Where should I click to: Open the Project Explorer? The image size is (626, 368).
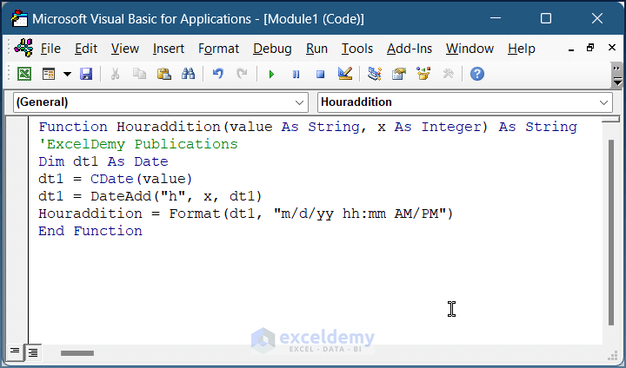click(375, 75)
